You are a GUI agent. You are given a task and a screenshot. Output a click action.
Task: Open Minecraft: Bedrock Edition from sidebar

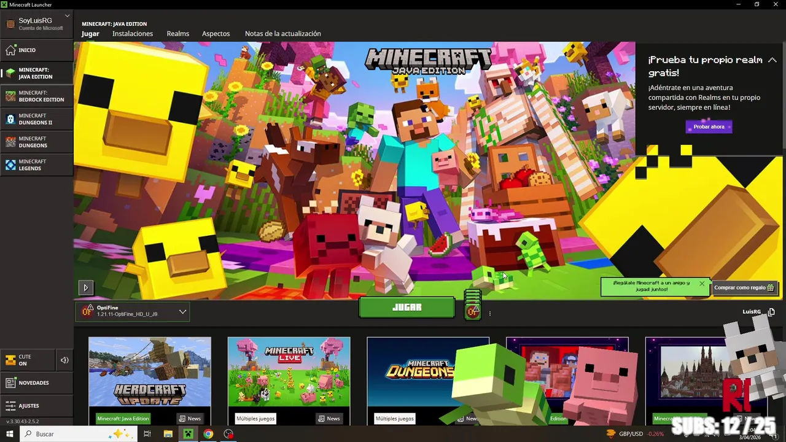click(x=37, y=96)
